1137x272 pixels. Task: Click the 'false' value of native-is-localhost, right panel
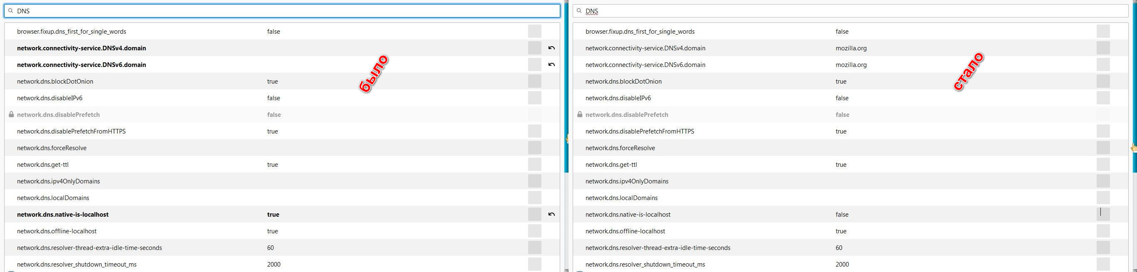842,215
